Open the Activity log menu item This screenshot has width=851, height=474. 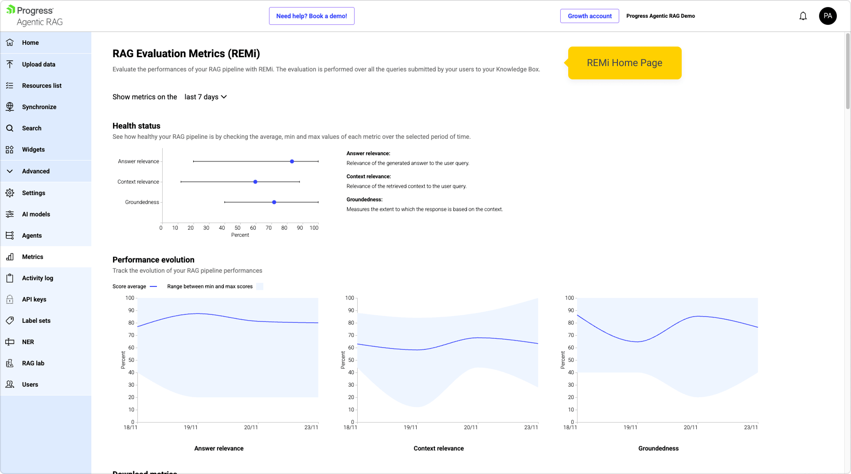click(x=38, y=278)
